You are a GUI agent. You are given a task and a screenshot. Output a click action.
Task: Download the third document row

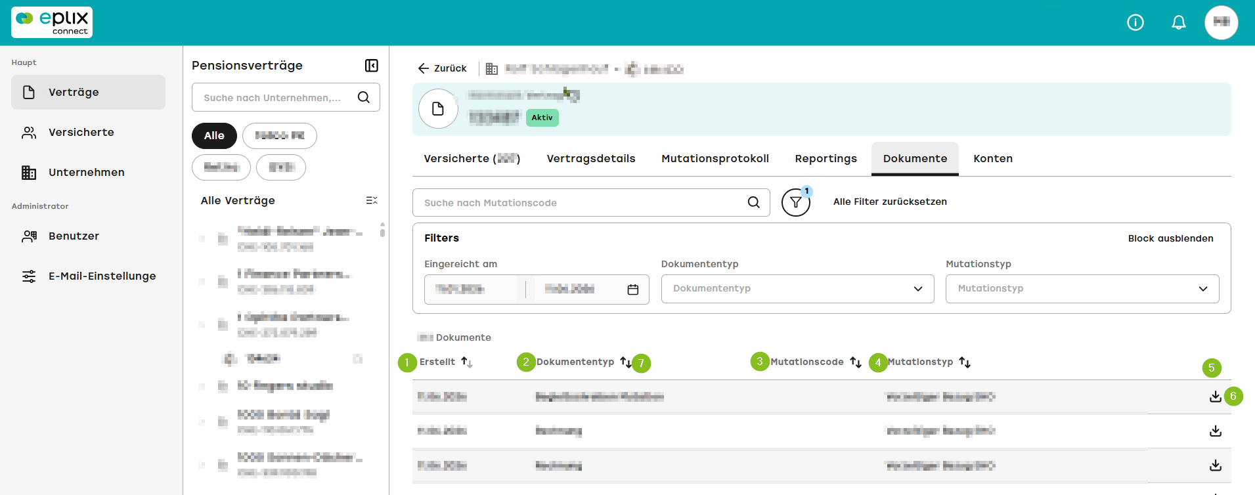(1216, 465)
